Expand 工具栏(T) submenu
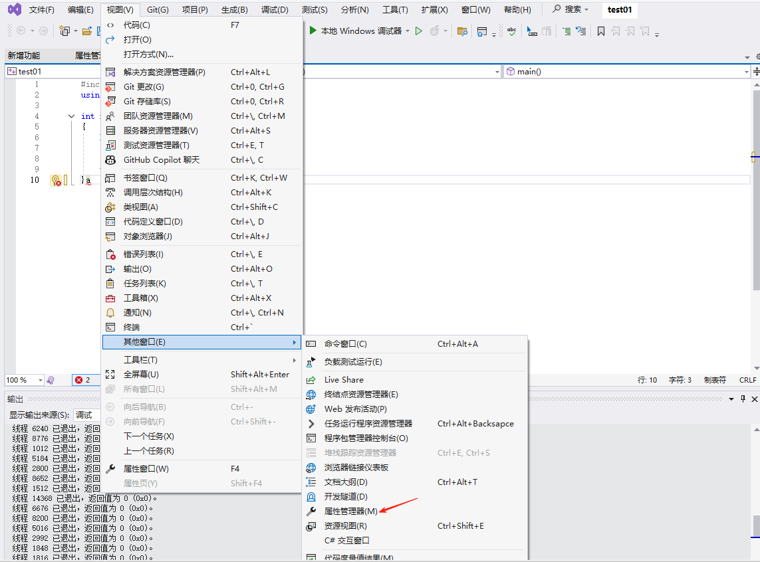Screen dimensions: 760x562 (x=201, y=359)
